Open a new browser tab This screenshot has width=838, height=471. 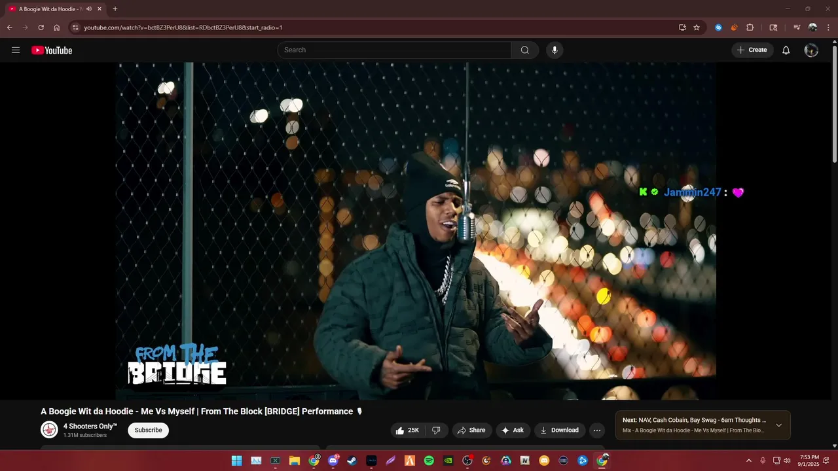(x=115, y=9)
